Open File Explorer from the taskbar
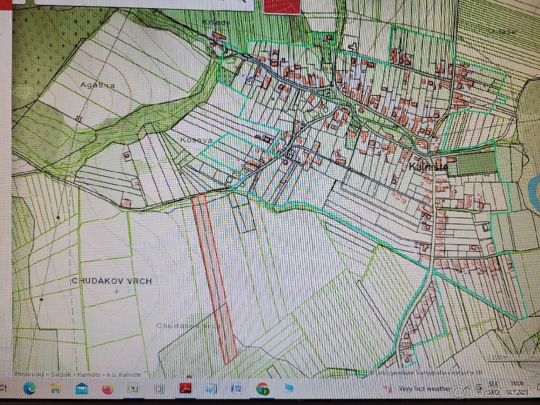 [55, 388]
